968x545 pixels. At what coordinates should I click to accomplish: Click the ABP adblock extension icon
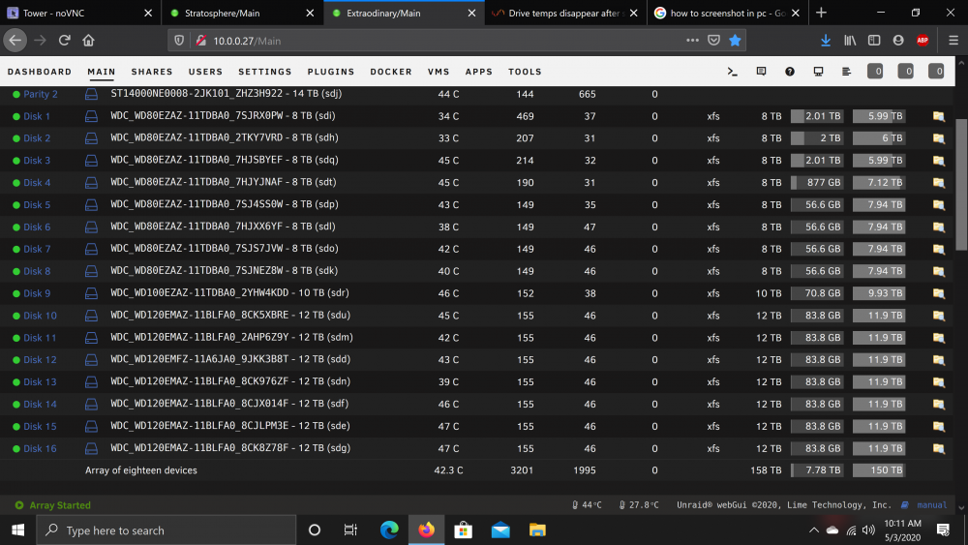pyautogui.click(x=923, y=40)
